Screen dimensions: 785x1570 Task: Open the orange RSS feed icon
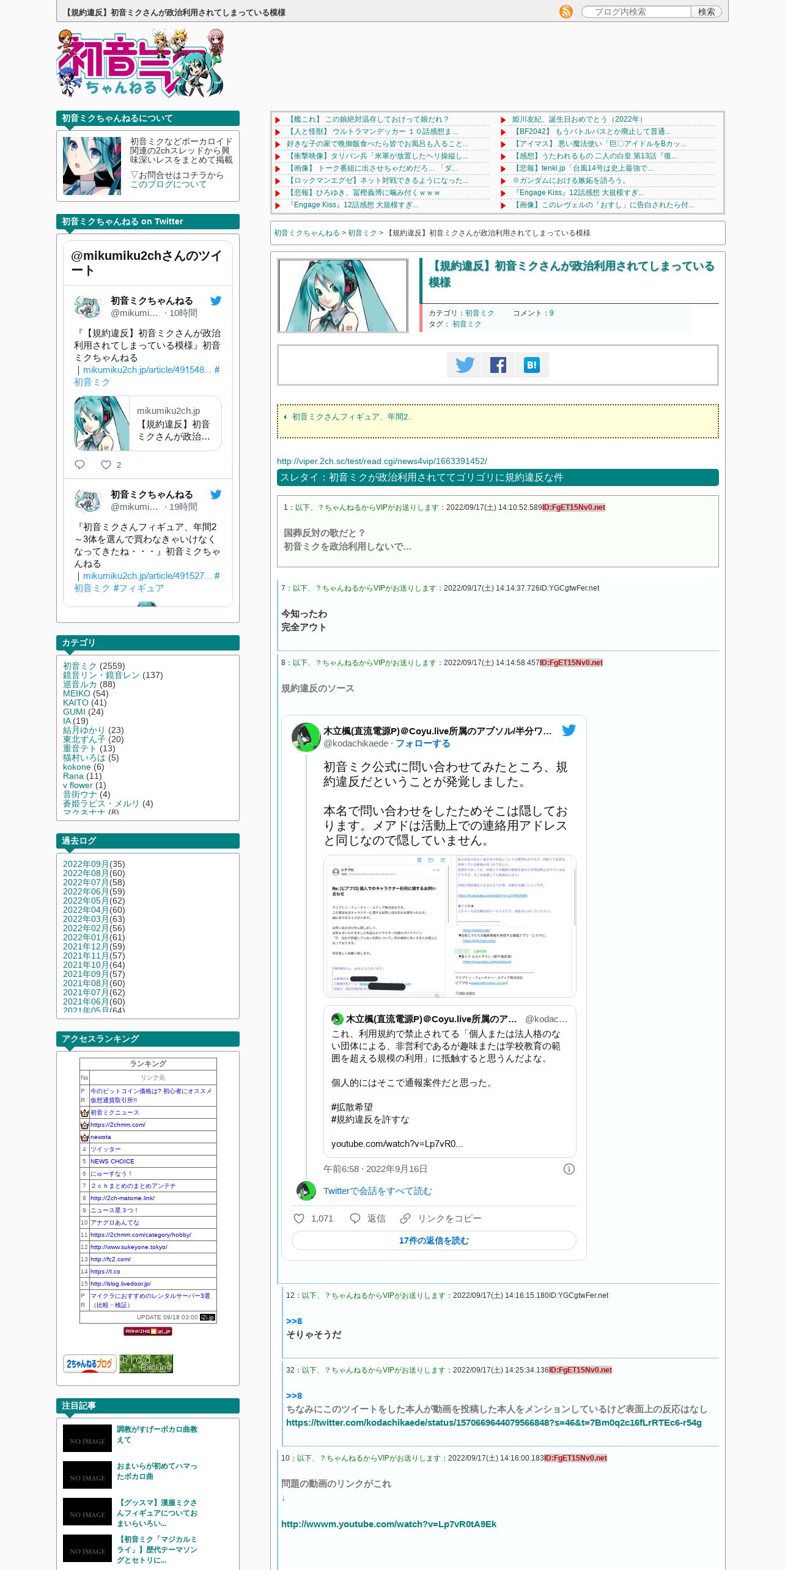(566, 12)
